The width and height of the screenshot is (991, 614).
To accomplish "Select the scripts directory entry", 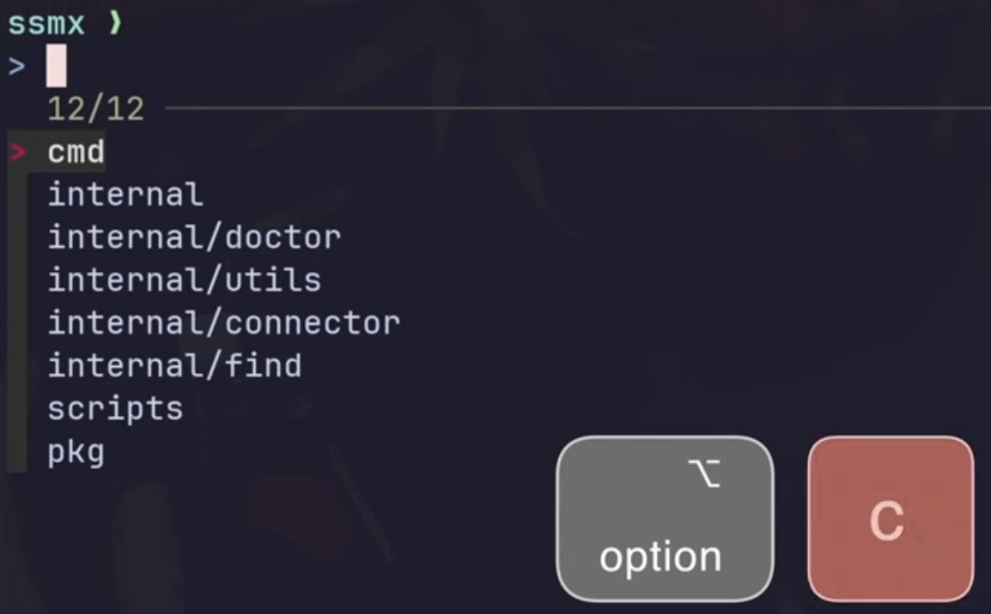I will coord(115,409).
